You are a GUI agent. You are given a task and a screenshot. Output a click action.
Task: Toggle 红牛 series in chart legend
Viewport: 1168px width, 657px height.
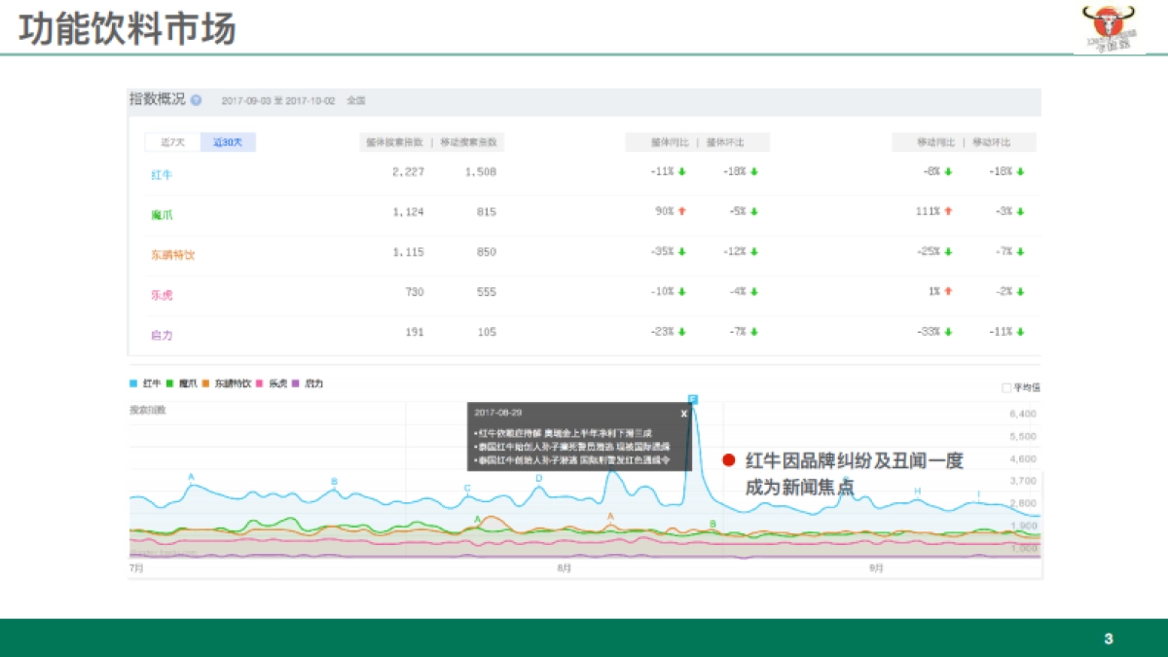point(145,383)
